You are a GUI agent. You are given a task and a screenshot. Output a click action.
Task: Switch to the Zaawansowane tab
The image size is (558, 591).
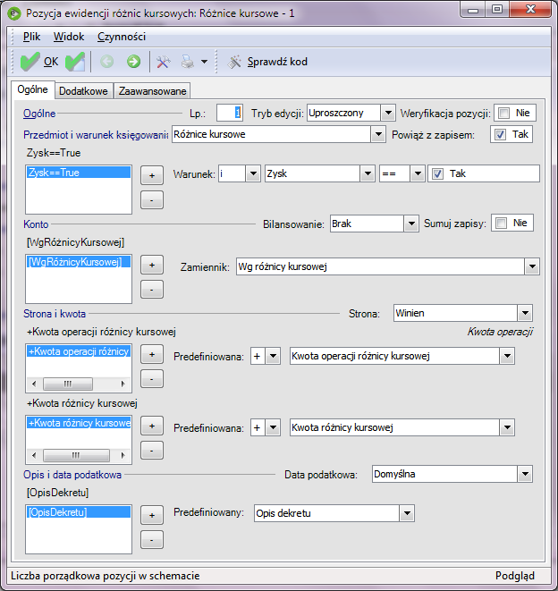pyautogui.click(x=152, y=91)
